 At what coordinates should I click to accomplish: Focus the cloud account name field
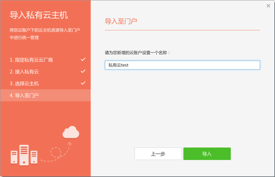pos(182,65)
